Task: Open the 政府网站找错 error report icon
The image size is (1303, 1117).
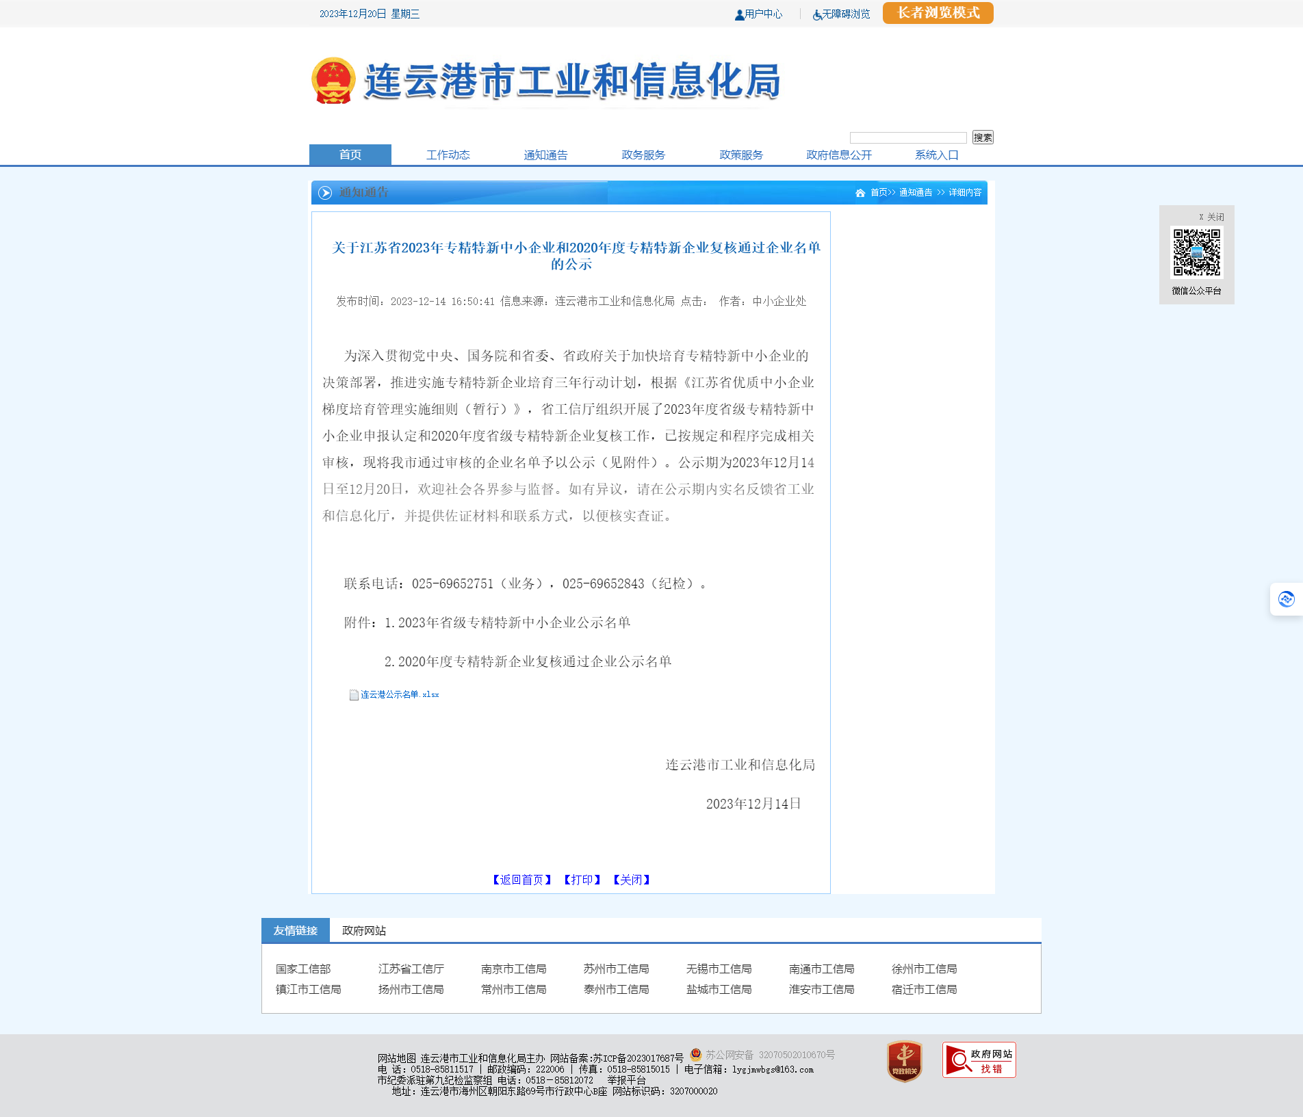Action: (x=979, y=1060)
